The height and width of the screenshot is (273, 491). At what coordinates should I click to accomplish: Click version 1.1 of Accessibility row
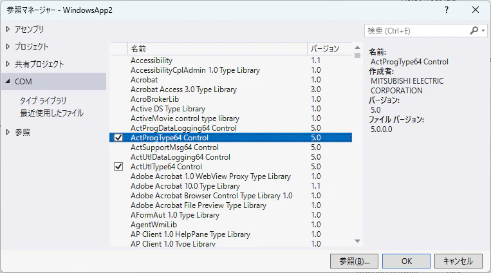pos(315,61)
